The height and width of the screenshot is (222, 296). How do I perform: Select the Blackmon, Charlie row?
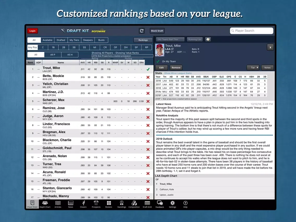[x=90, y=141]
